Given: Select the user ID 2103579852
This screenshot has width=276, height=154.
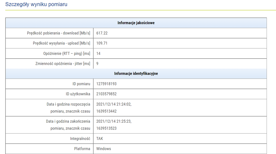Looking at the screenshot, I should point(106,94).
